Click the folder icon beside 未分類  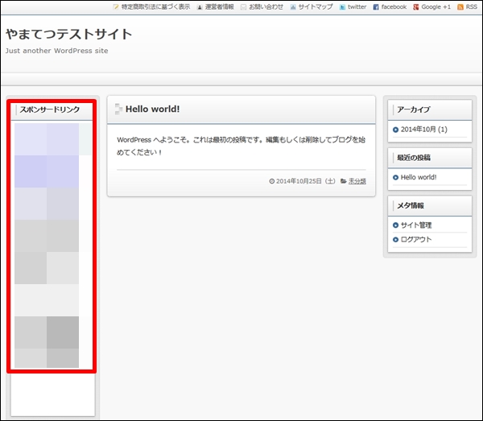pyautogui.click(x=344, y=181)
